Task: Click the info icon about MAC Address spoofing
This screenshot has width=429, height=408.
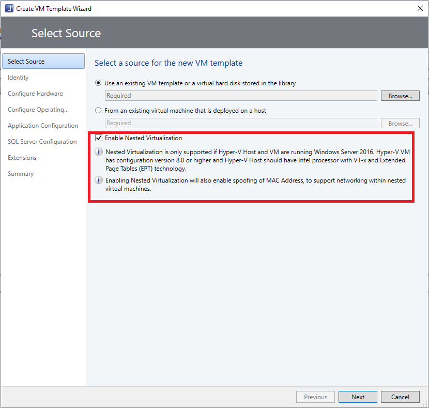Action: (x=99, y=180)
